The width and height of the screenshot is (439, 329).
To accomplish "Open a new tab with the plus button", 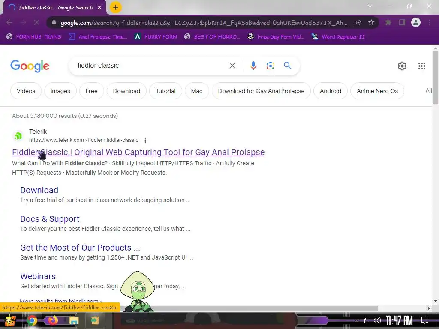I will coord(116,7).
